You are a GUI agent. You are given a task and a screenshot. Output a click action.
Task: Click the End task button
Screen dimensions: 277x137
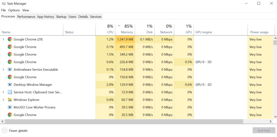tap(264, 131)
